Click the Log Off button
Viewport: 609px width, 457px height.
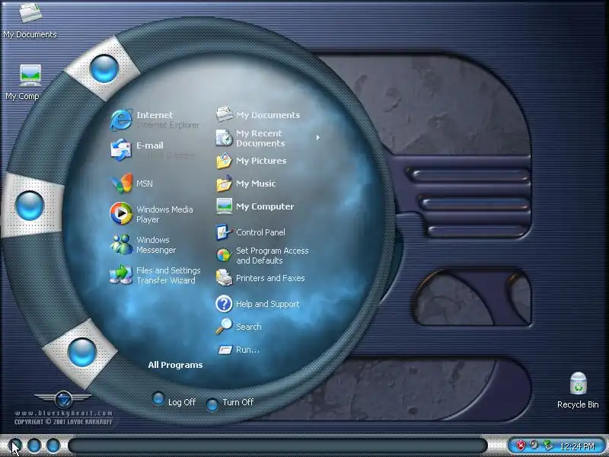175,401
